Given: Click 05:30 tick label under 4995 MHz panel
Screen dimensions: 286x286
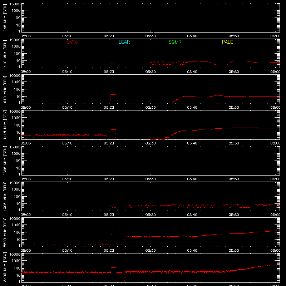Looking at the screenshot, I should pos(151,215).
